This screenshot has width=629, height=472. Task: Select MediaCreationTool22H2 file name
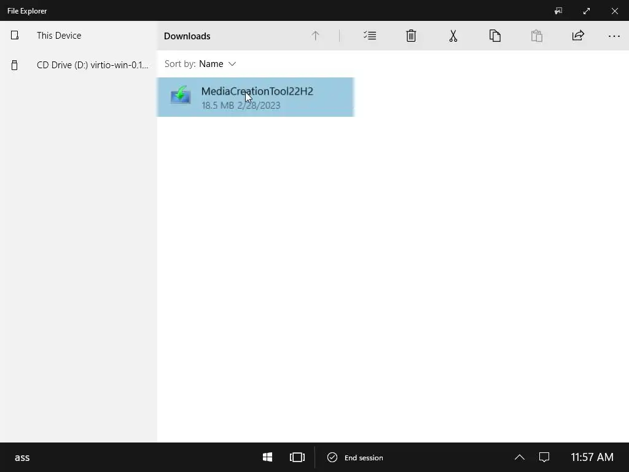(x=257, y=91)
